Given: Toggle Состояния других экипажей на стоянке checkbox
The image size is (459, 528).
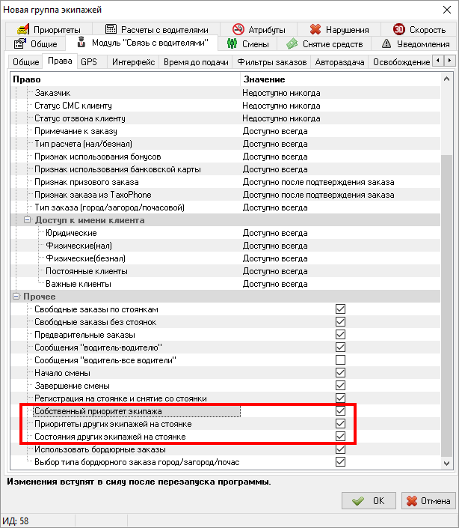Looking at the screenshot, I should 340,437.
